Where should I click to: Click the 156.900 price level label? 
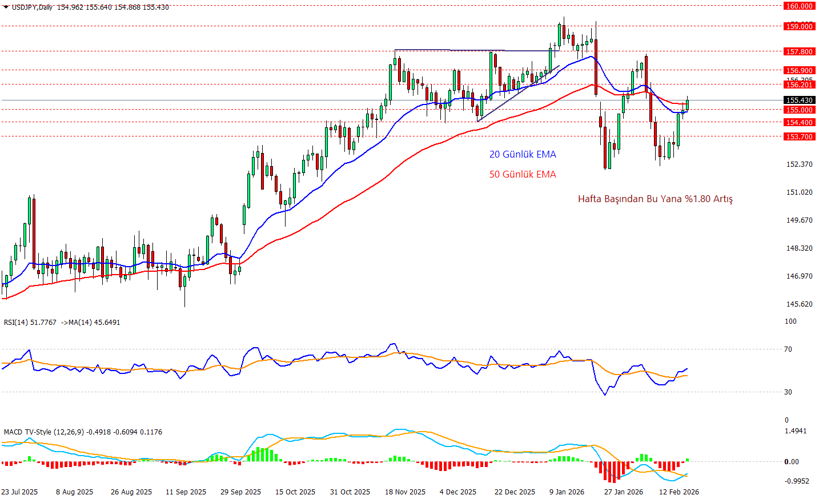click(x=799, y=71)
